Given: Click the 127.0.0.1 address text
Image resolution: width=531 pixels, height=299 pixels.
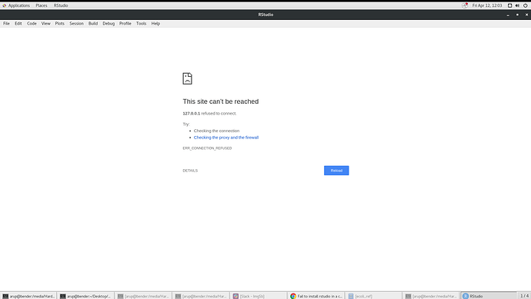Looking at the screenshot, I should [192, 113].
